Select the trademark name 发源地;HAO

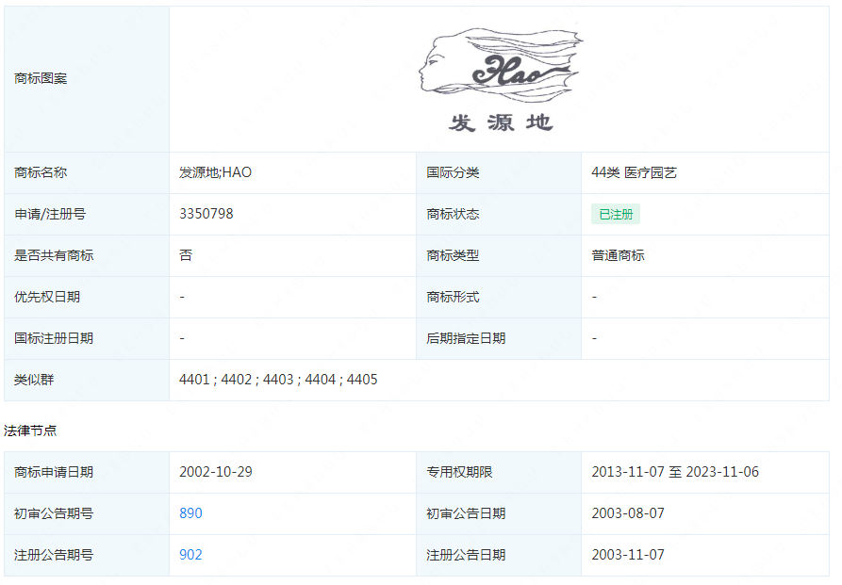point(215,172)
